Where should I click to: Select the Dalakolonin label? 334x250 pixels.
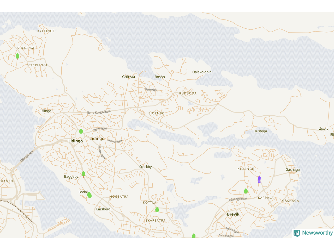click(x=202, y=72)
